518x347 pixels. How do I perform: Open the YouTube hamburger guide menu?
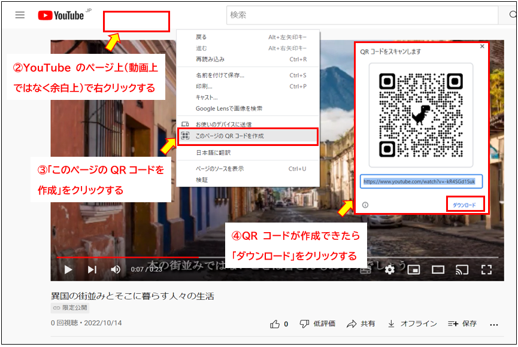click(20, 15)
